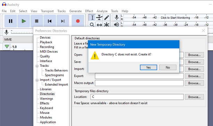This screenshot has height=126, width=213.
Task: Open the MME audio host dropdown
Action: coord(18,39)
